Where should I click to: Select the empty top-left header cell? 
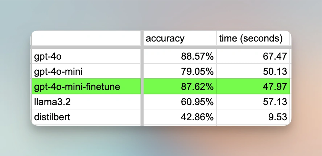coord(86,38)
